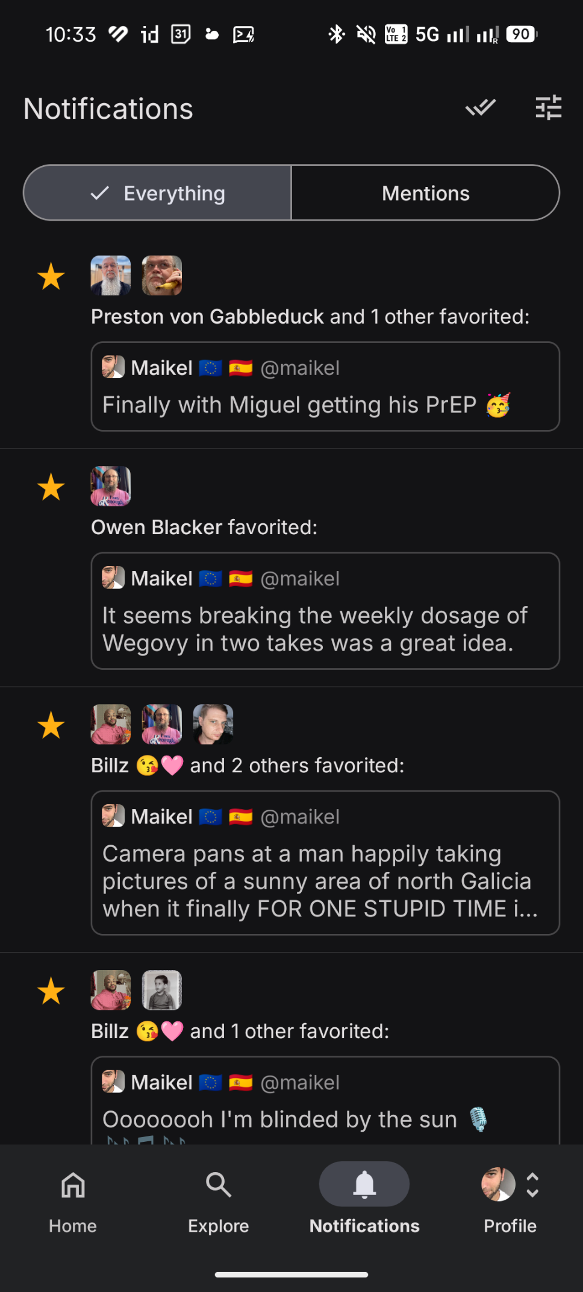Tap the Owen Blacker name link
This screenshot has width=583, height=1292.
tap(157, 527)
